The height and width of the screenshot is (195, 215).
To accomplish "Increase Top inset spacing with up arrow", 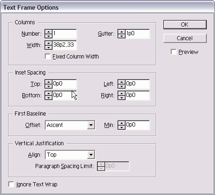I will pos(48,82).
